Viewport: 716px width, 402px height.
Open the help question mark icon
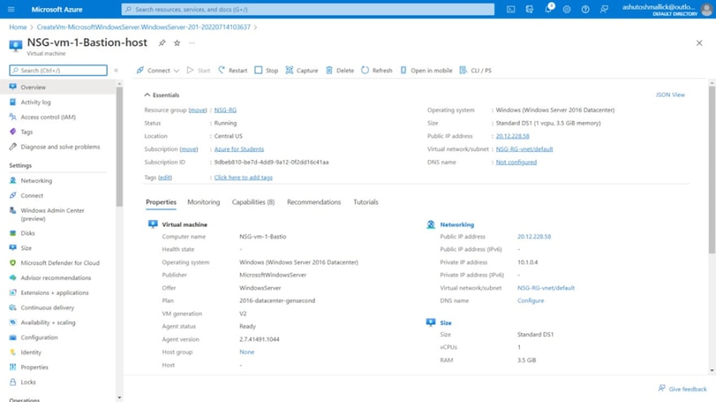pos(585,9)
